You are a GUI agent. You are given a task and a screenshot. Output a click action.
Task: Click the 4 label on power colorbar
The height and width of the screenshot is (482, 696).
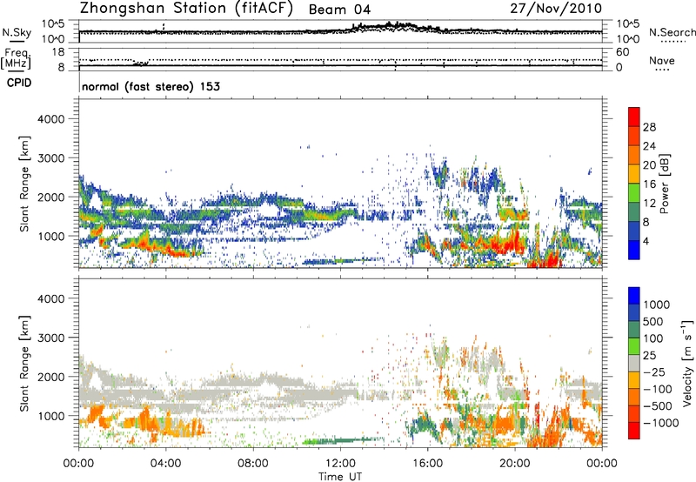646,241
